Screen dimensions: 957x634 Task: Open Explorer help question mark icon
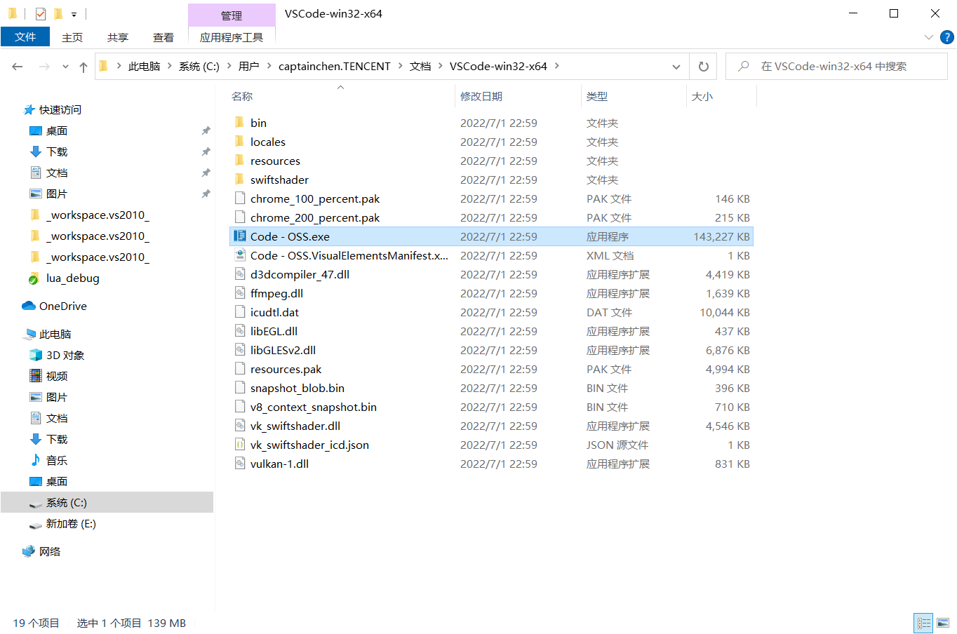[946, 37]
